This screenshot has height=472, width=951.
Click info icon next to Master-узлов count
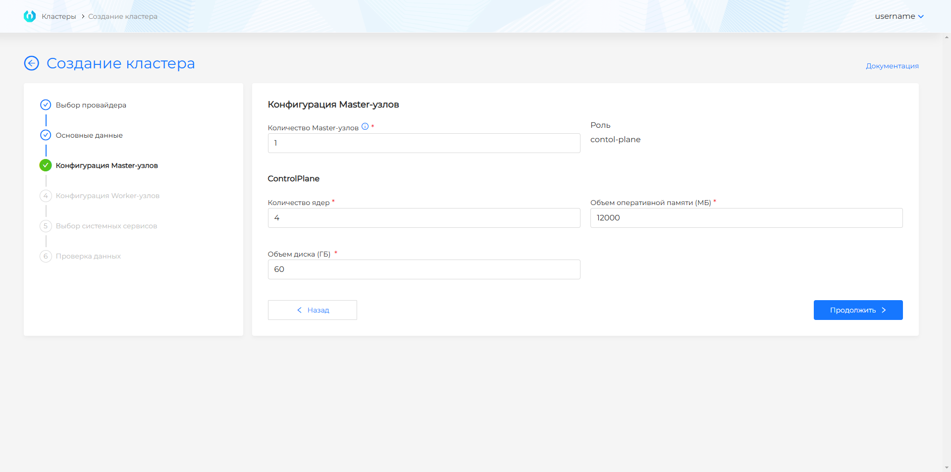pos(365,127)
